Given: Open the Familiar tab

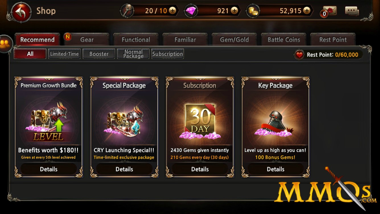Looking at the screenshot, I should point(185,40).
